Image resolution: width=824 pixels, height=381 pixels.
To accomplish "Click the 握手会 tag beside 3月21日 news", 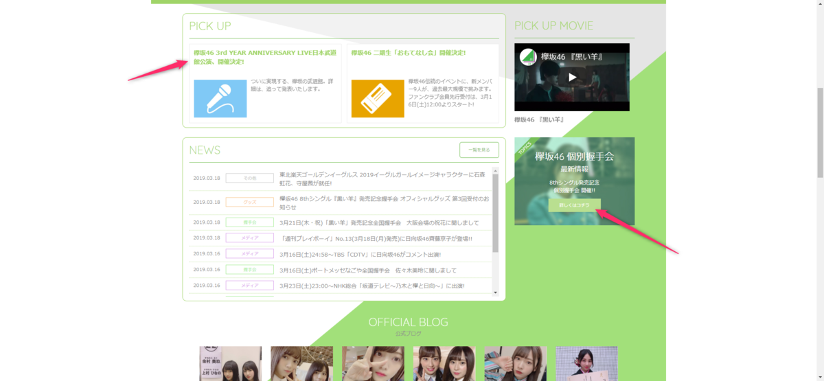I will pos(249,222).
